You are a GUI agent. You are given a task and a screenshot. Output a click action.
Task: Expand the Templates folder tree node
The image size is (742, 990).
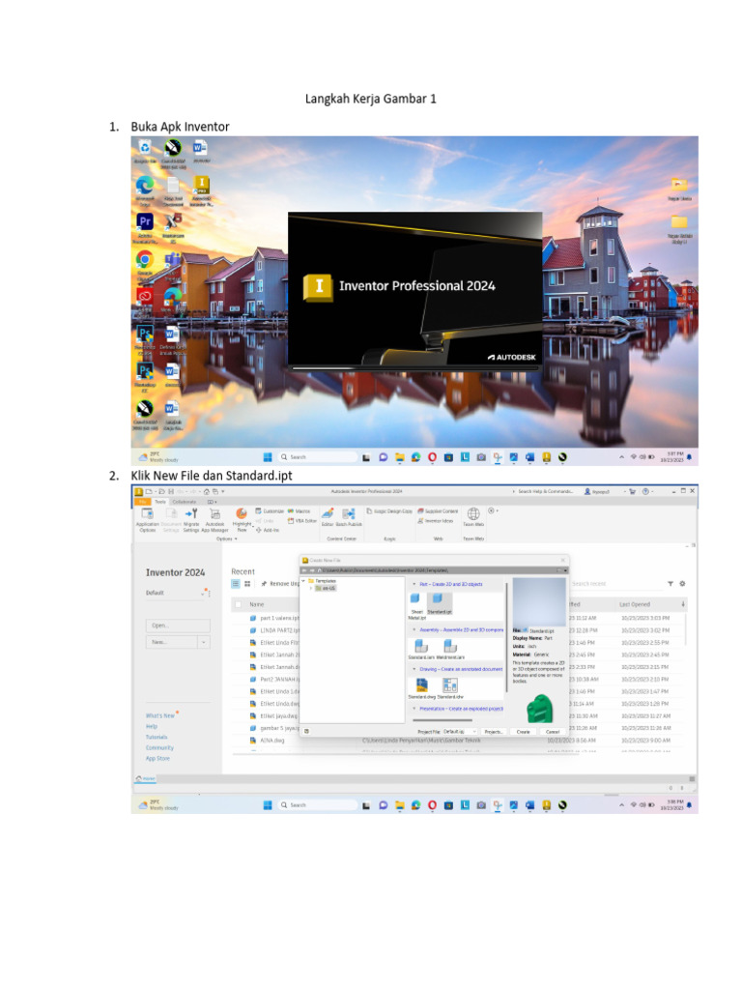click(x=303, y=581)
